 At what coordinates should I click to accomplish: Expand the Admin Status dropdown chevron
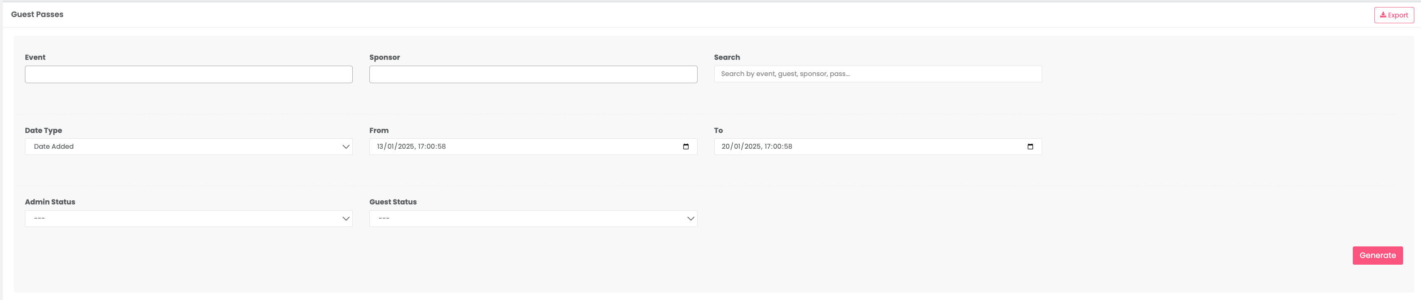click(x=346, y=219)
